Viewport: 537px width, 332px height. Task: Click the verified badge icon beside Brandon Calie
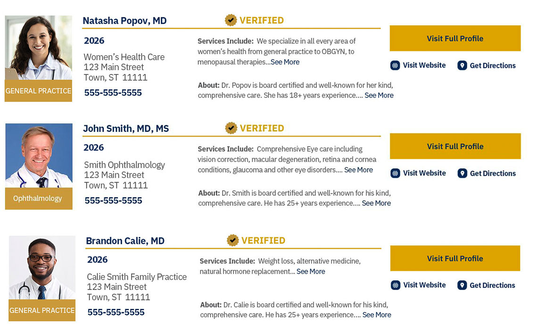point(233,240)
